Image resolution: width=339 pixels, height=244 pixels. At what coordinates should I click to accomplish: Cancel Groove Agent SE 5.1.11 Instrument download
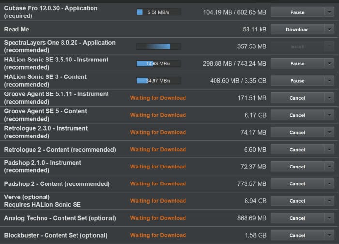pos(297,98)
